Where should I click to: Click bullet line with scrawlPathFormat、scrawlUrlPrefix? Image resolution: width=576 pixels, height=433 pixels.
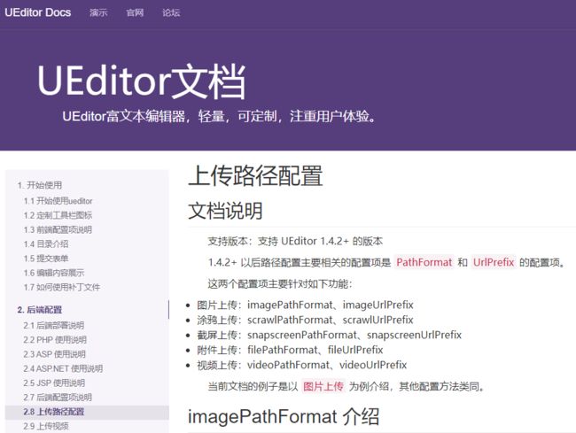tap(305, 320)
